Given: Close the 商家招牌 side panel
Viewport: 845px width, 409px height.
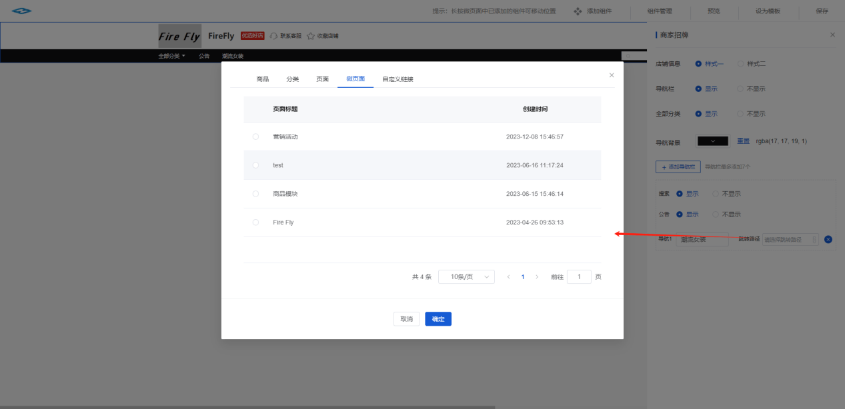Looking at the screenshot, I should click(x=832, y=35).
